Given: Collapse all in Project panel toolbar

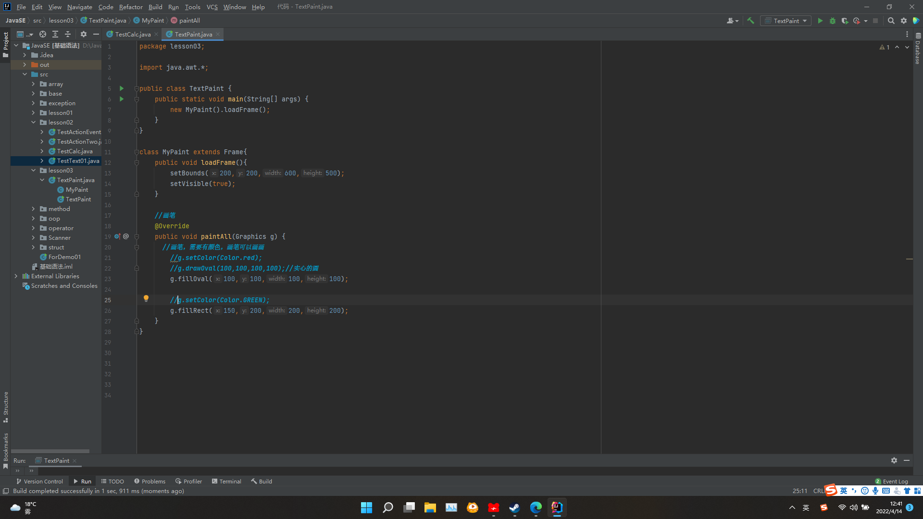Looking at the screenshot, I should (x=68, y=34).
